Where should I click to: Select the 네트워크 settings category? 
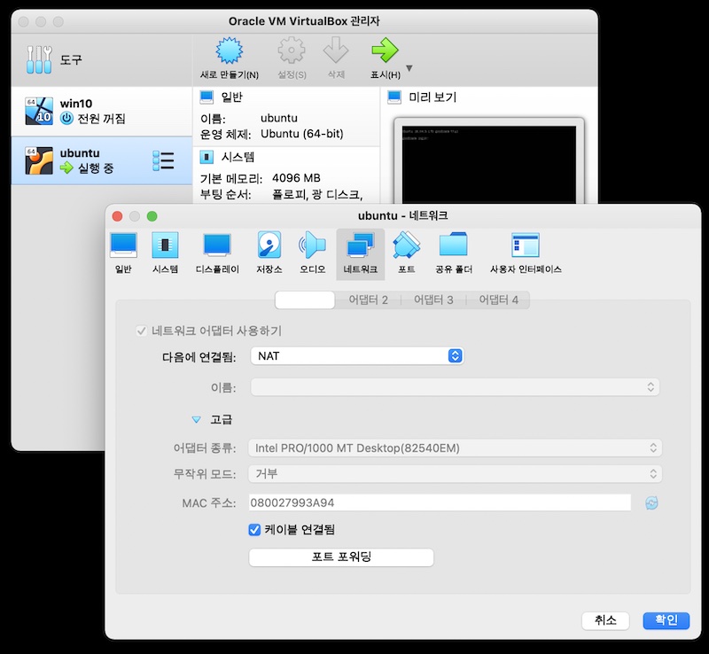tap(361, 254)
